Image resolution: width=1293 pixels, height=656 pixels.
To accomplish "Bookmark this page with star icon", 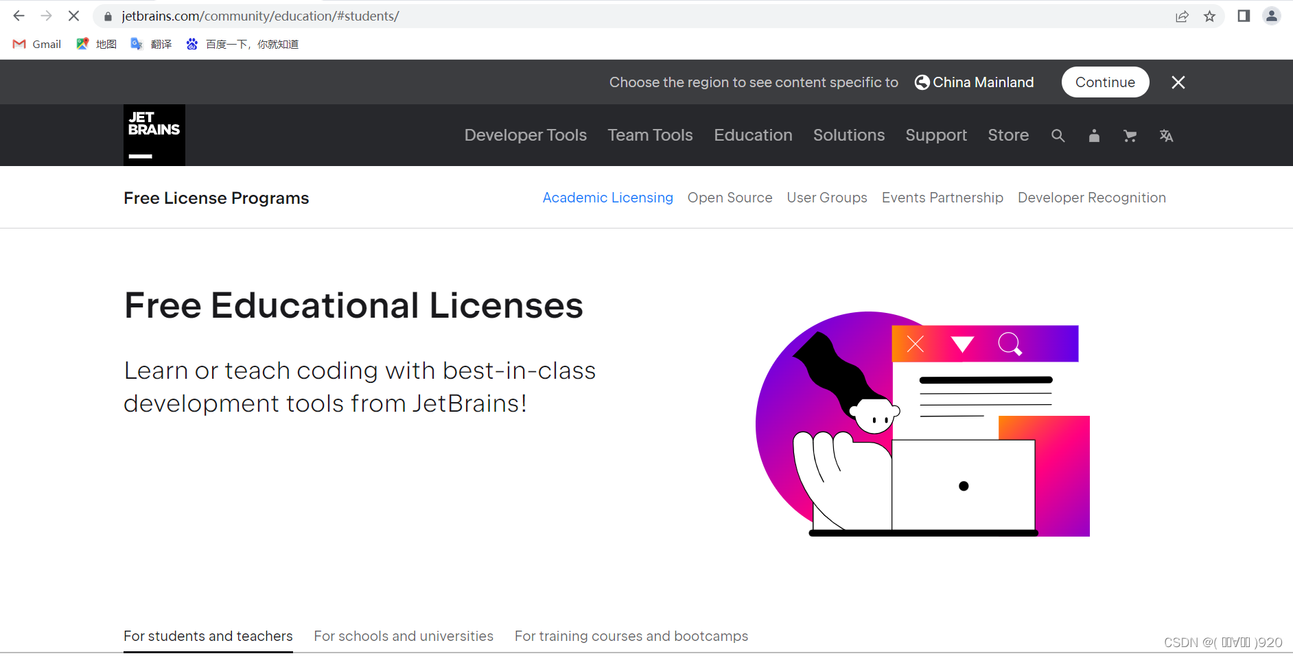I will 1209,16.
